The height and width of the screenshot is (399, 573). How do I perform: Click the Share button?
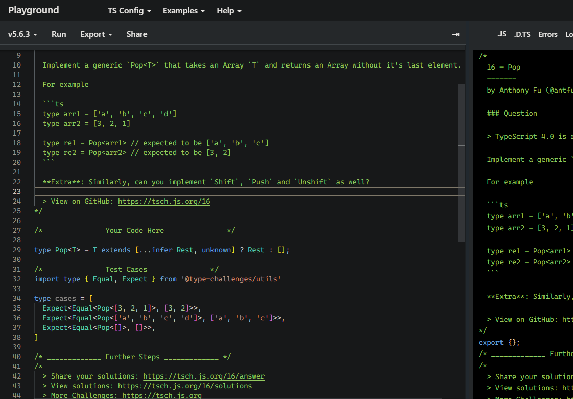[x=137, y=34]
